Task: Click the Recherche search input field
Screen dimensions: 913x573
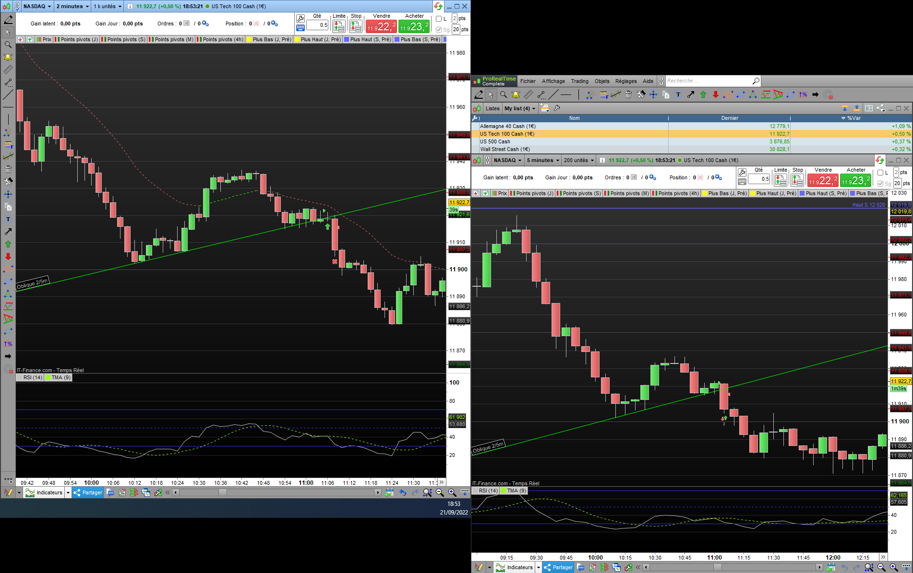Action: pos(708,81)
